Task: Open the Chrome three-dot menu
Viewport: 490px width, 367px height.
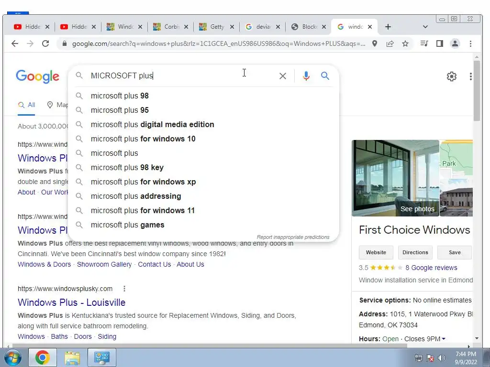Action: click(x=470, y=43)
